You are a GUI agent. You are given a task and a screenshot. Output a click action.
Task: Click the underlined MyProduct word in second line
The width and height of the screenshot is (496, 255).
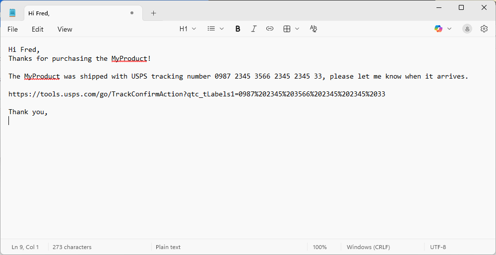click(129, 59)
